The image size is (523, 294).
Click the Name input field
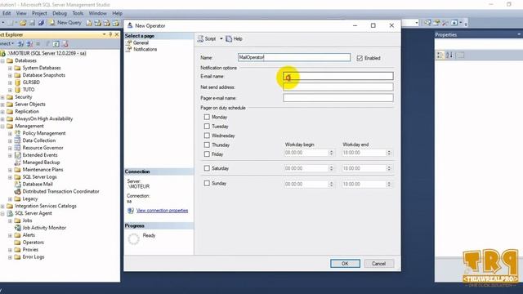(294, 57)
